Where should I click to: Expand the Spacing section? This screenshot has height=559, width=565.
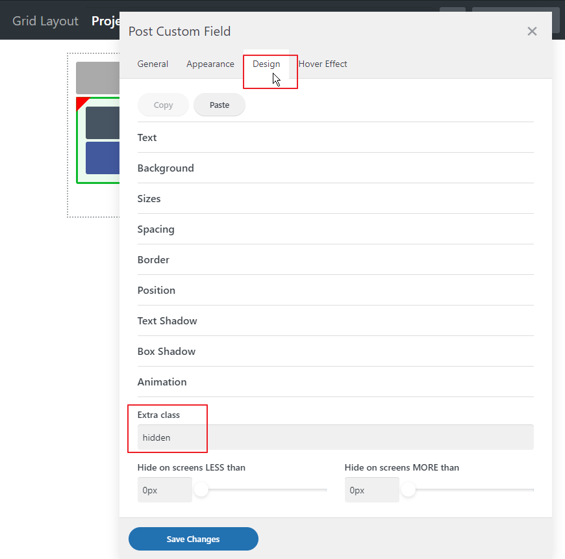(336, 229)
